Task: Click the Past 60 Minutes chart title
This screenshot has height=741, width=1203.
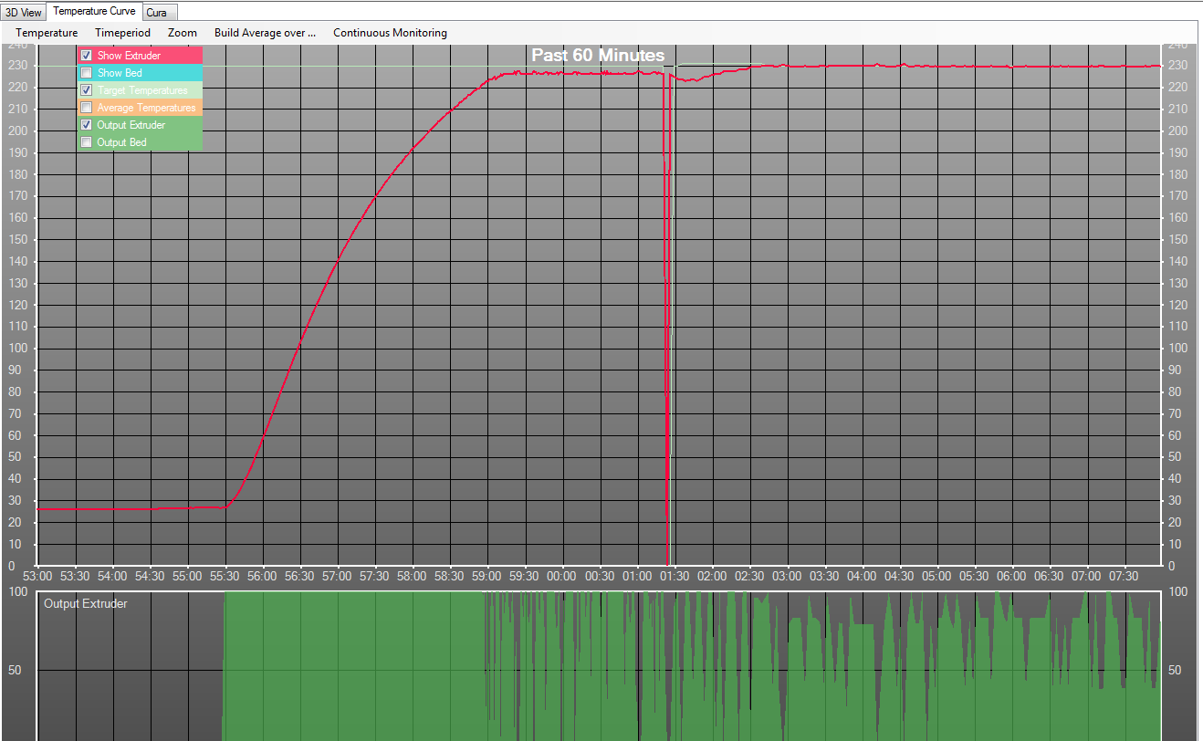Action: tap(598, 56)
